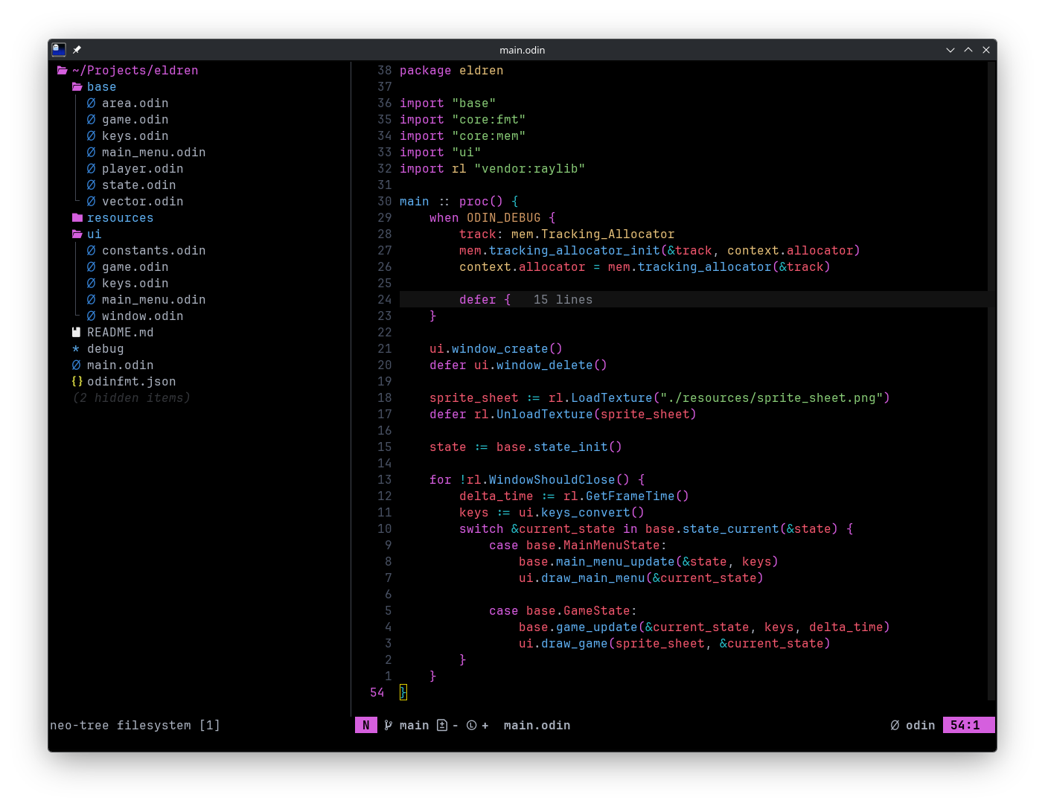This screenshot has height=809, width=1045.
Task: Click the terminal app icon in title bar
Action: click(59, 50)
